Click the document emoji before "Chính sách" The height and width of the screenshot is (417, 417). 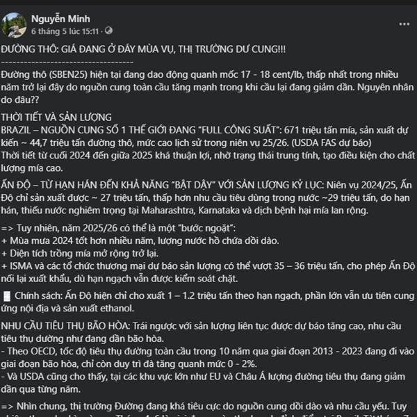click(x=7, y=296)
